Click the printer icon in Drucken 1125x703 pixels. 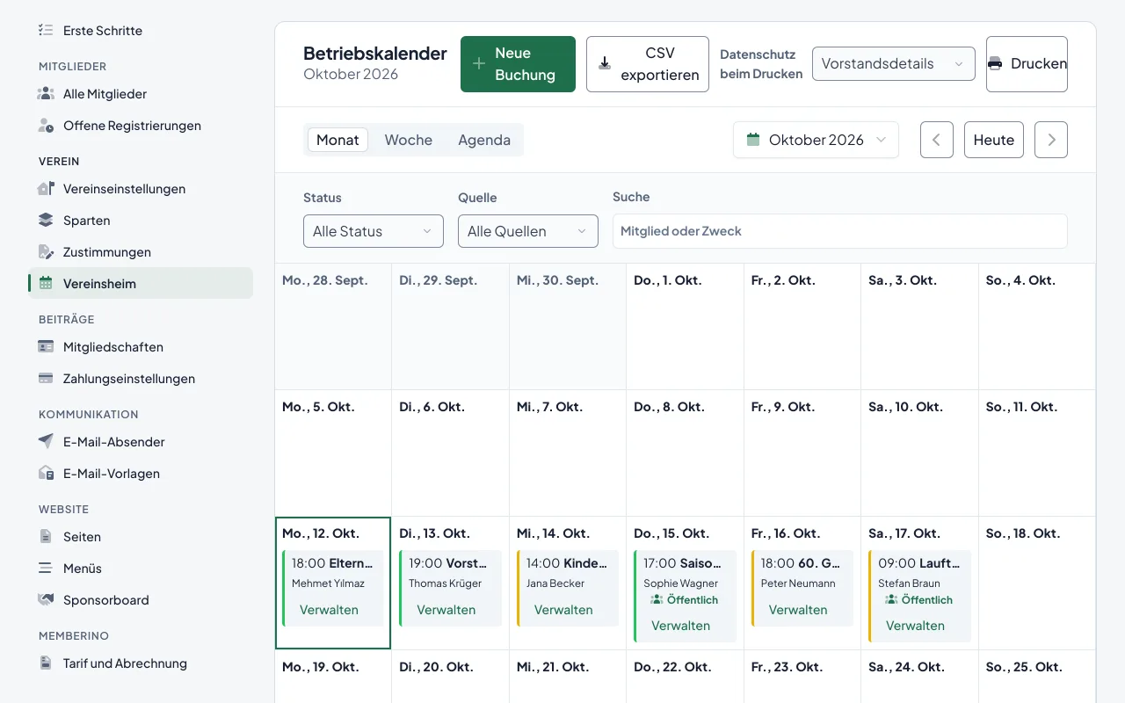[995, 64]
